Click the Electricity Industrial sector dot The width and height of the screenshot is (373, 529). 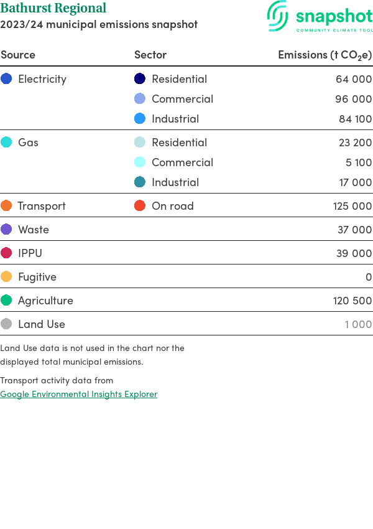tap(140, 119)
